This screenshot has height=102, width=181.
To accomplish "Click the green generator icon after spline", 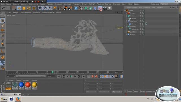I will point(86,8).
